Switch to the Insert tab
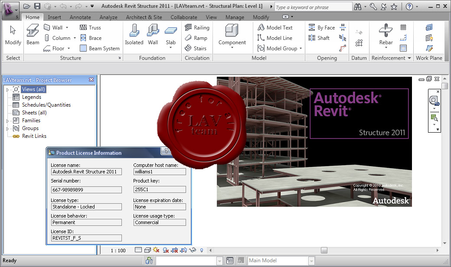 [x=54, y=17]
